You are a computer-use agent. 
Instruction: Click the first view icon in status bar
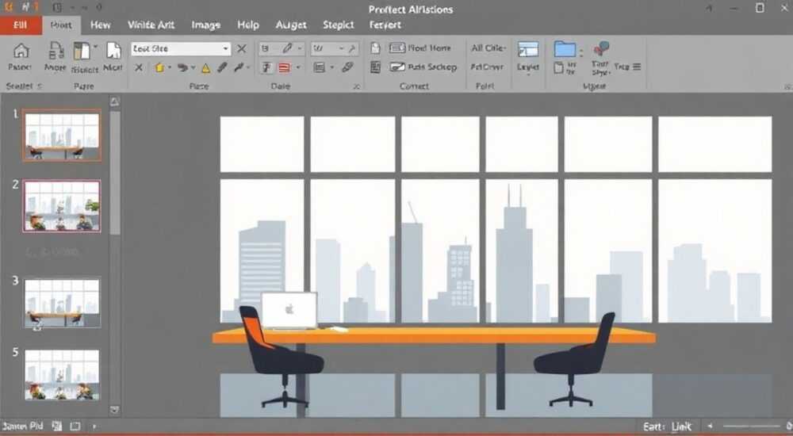click(57, 426)
